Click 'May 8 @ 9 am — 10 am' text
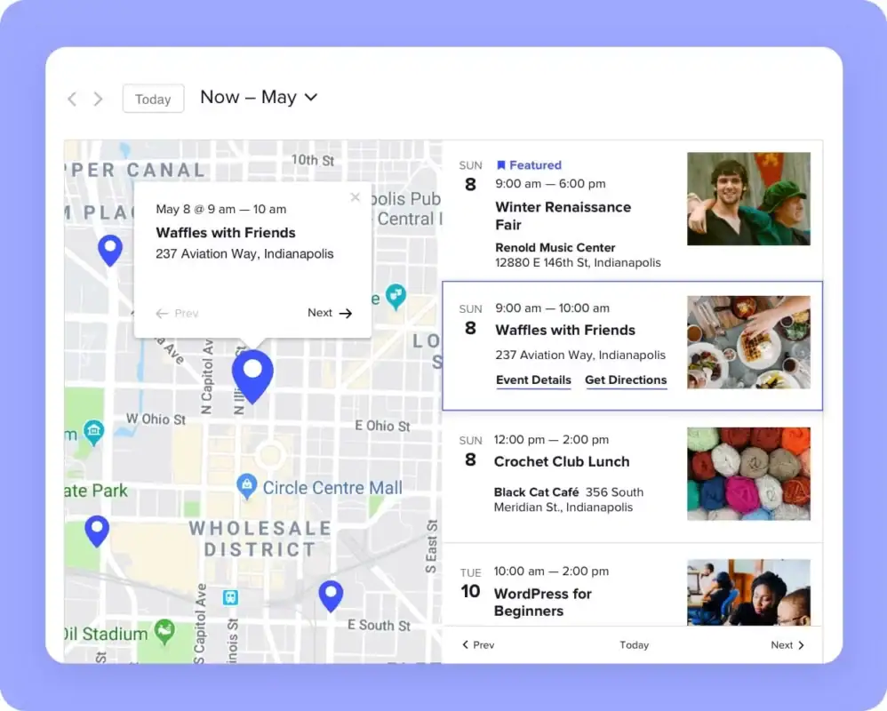The height and width of the screenshot is (711, 887). 221,209
